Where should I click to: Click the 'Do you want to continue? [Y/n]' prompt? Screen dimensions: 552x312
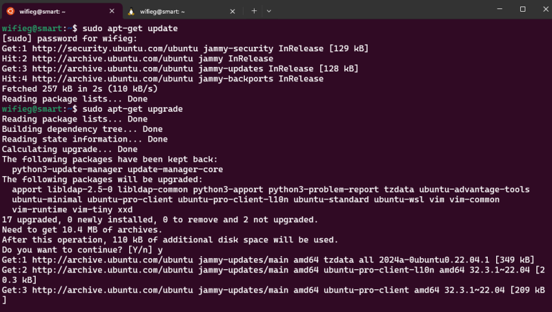pos(77,250)
